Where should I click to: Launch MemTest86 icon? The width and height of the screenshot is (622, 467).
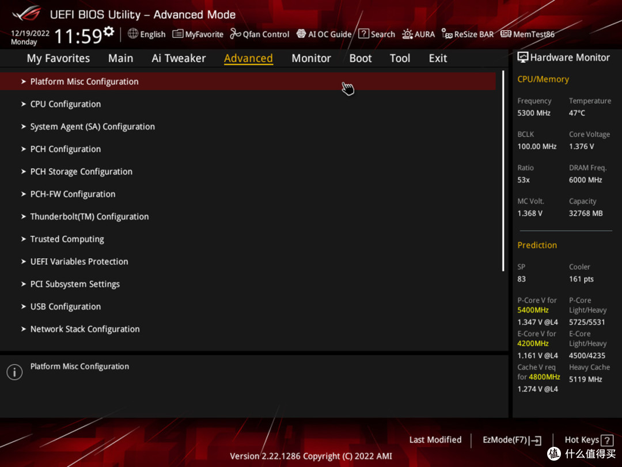click(x=506, y=34)
